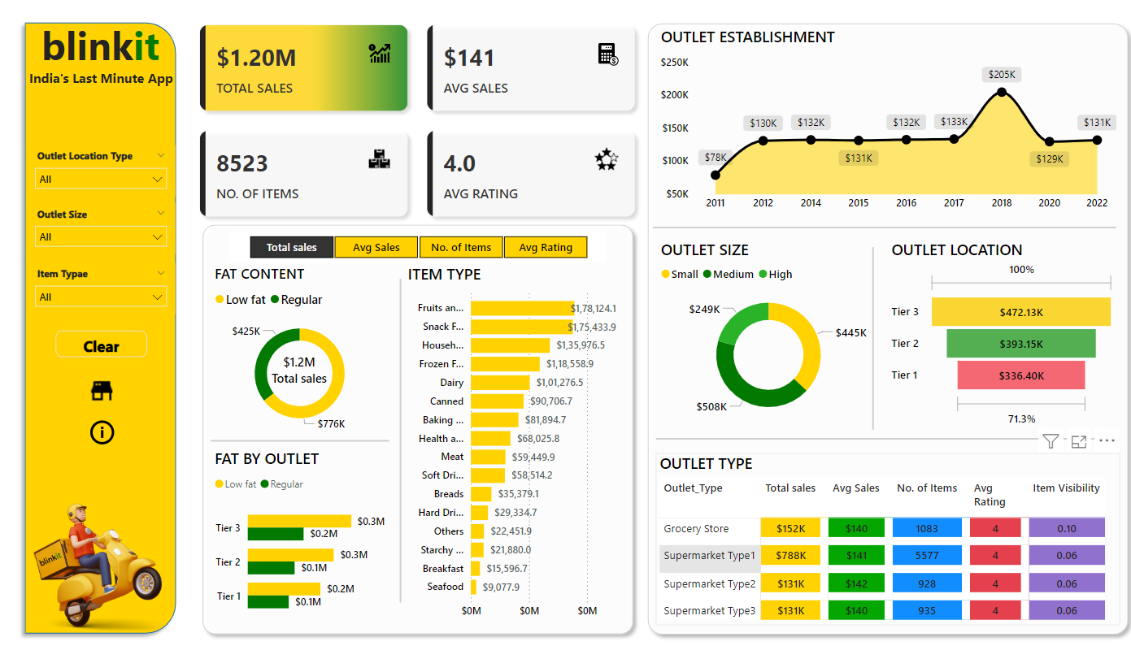Image resolution: width=1131 pixels, height=646 pixels.
Task: Click the 1083 items cell
Action: pyautogui.click(x=927, y=528)
